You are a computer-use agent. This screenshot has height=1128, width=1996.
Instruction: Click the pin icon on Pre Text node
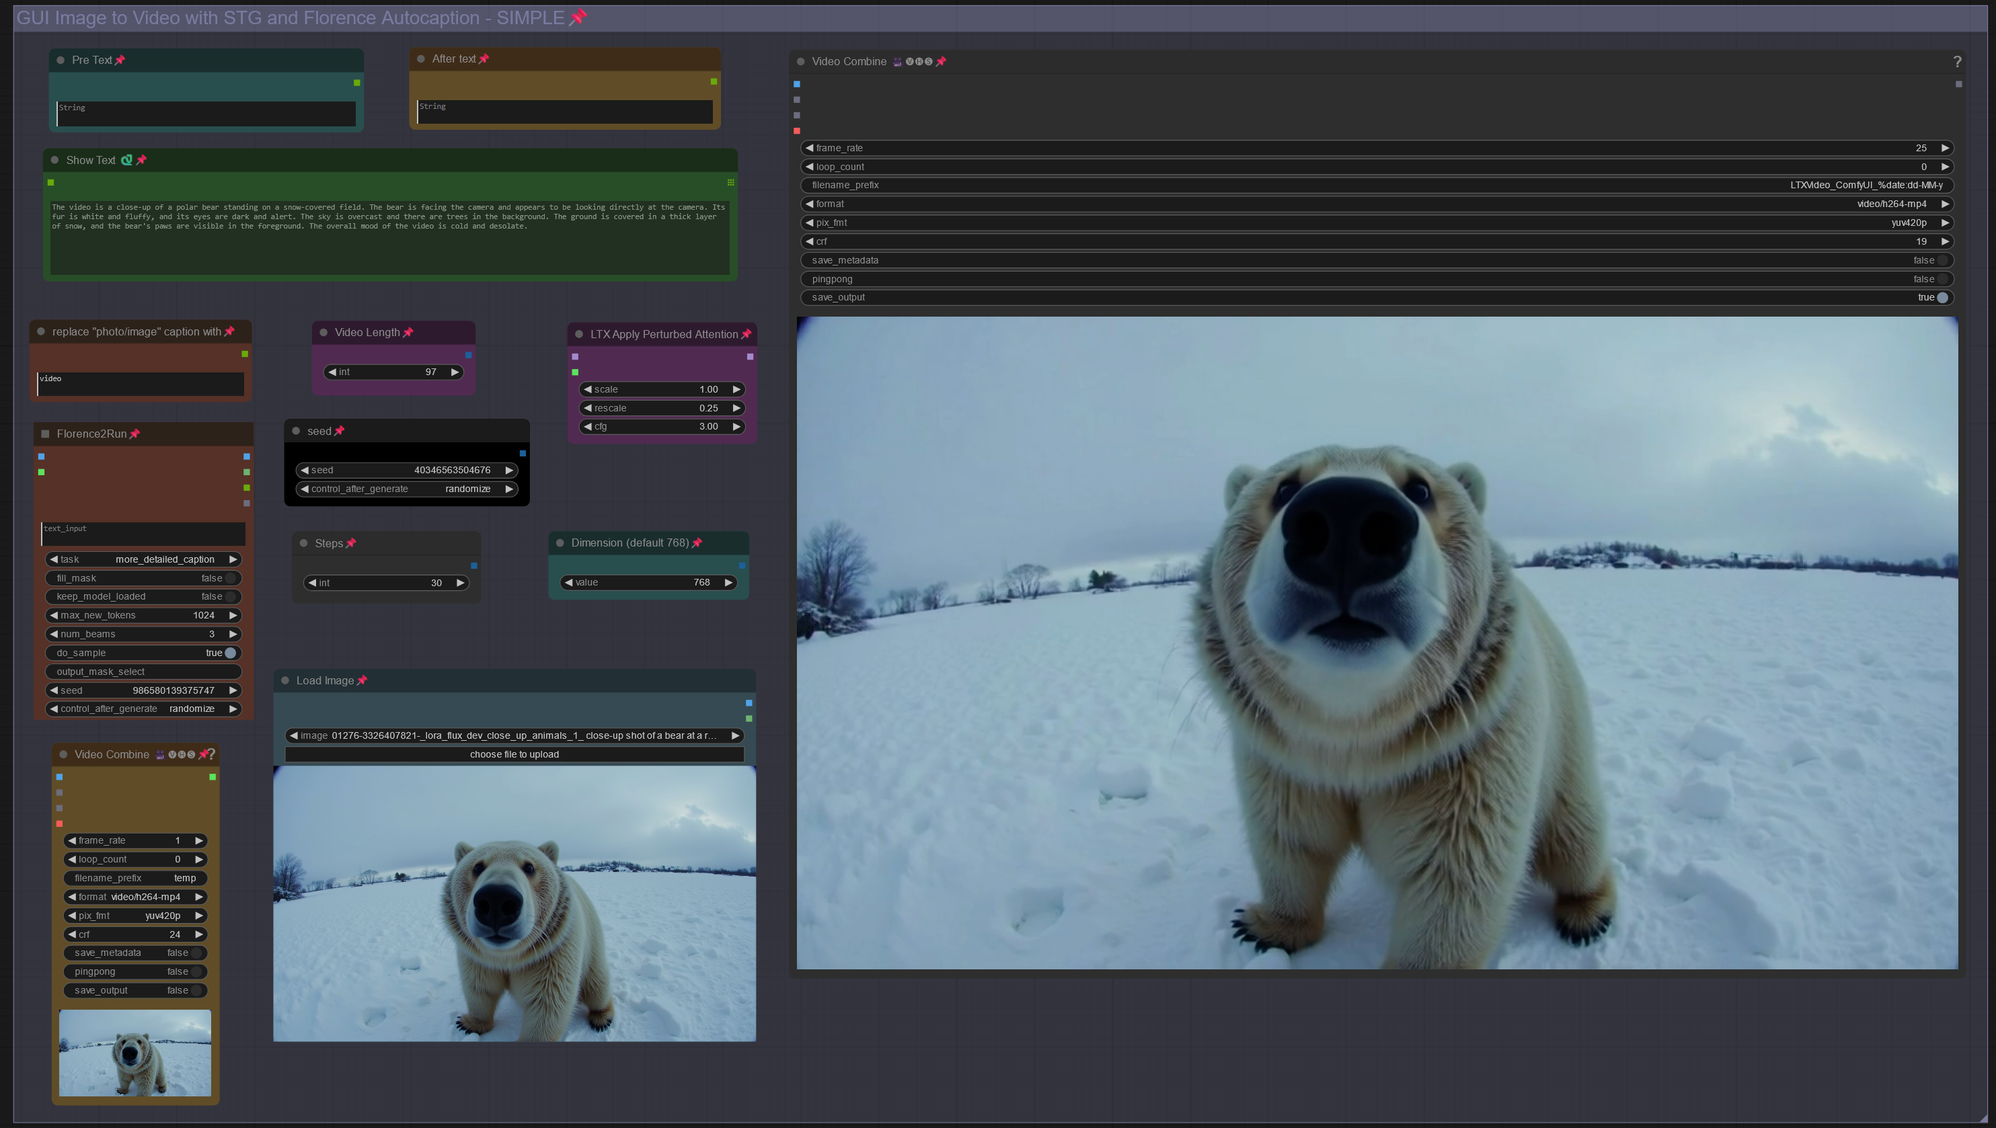119,61
